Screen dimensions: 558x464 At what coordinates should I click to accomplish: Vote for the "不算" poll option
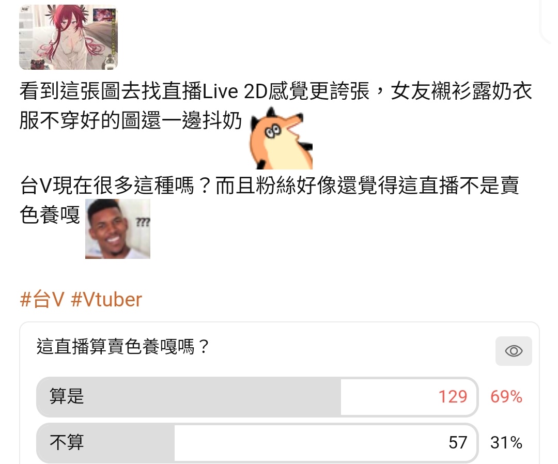pyautogui.click(x=257, y=443)
